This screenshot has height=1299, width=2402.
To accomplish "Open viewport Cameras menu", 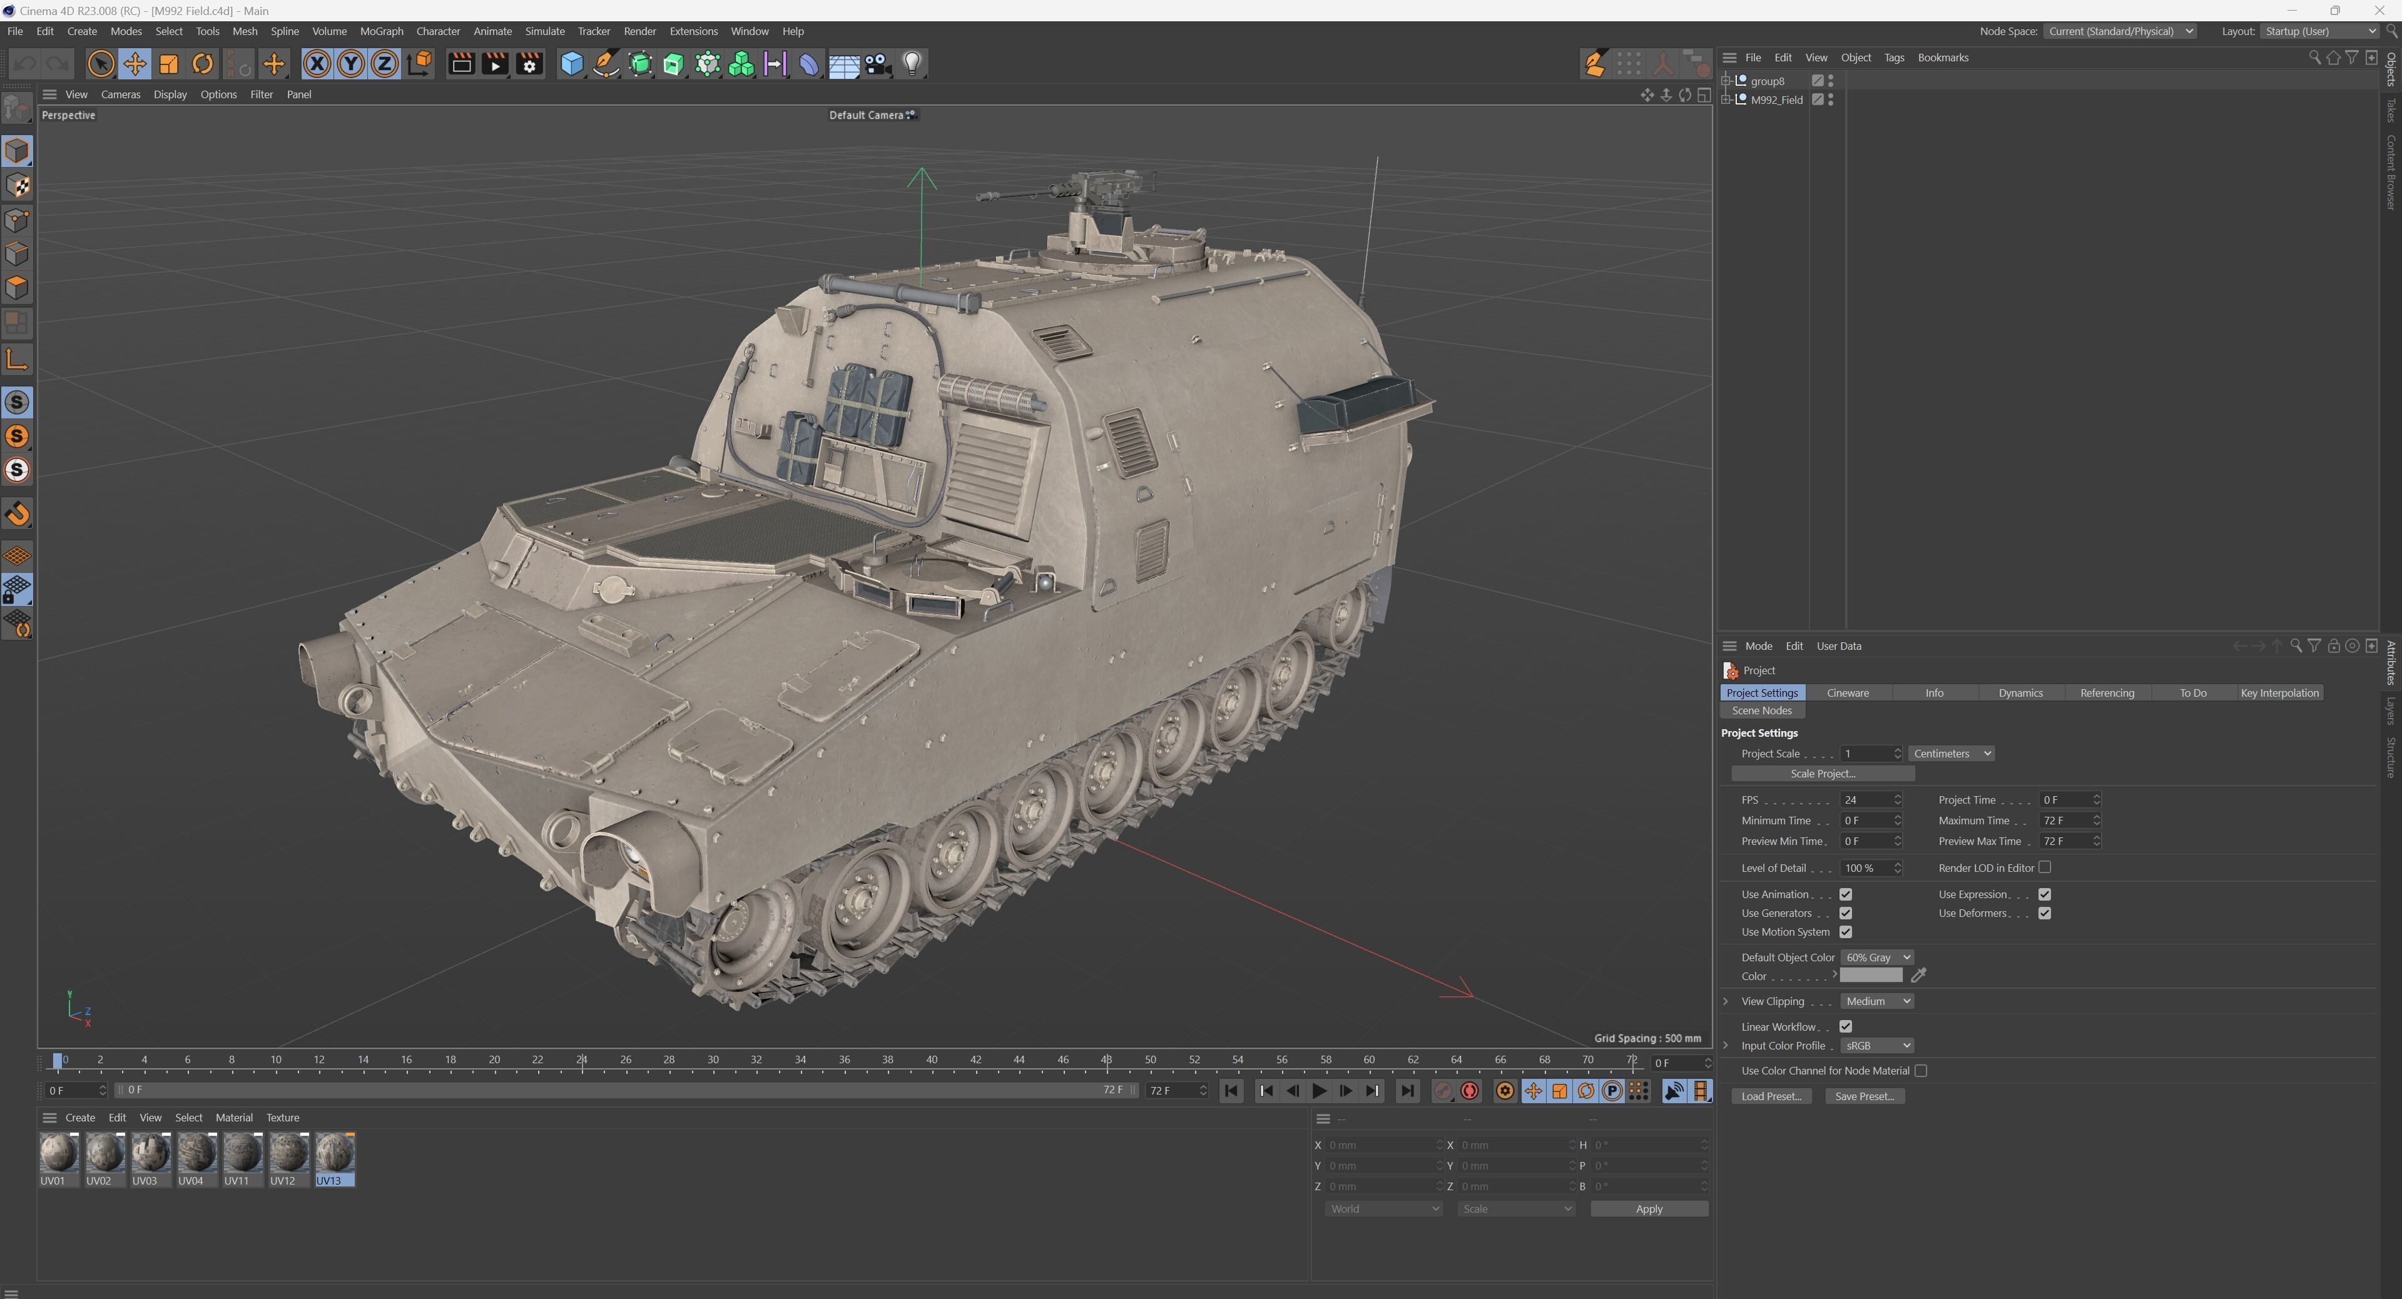I will tap(120, 95).
